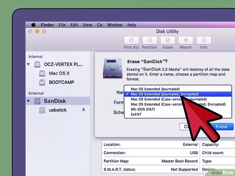Select the Mac OS X volume
Image resolution: width=235 pixels, height=176 pixels.
coord(59,73)
